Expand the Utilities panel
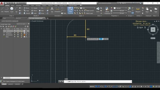The height and width of the screenshot is (90, 160). 139,16
